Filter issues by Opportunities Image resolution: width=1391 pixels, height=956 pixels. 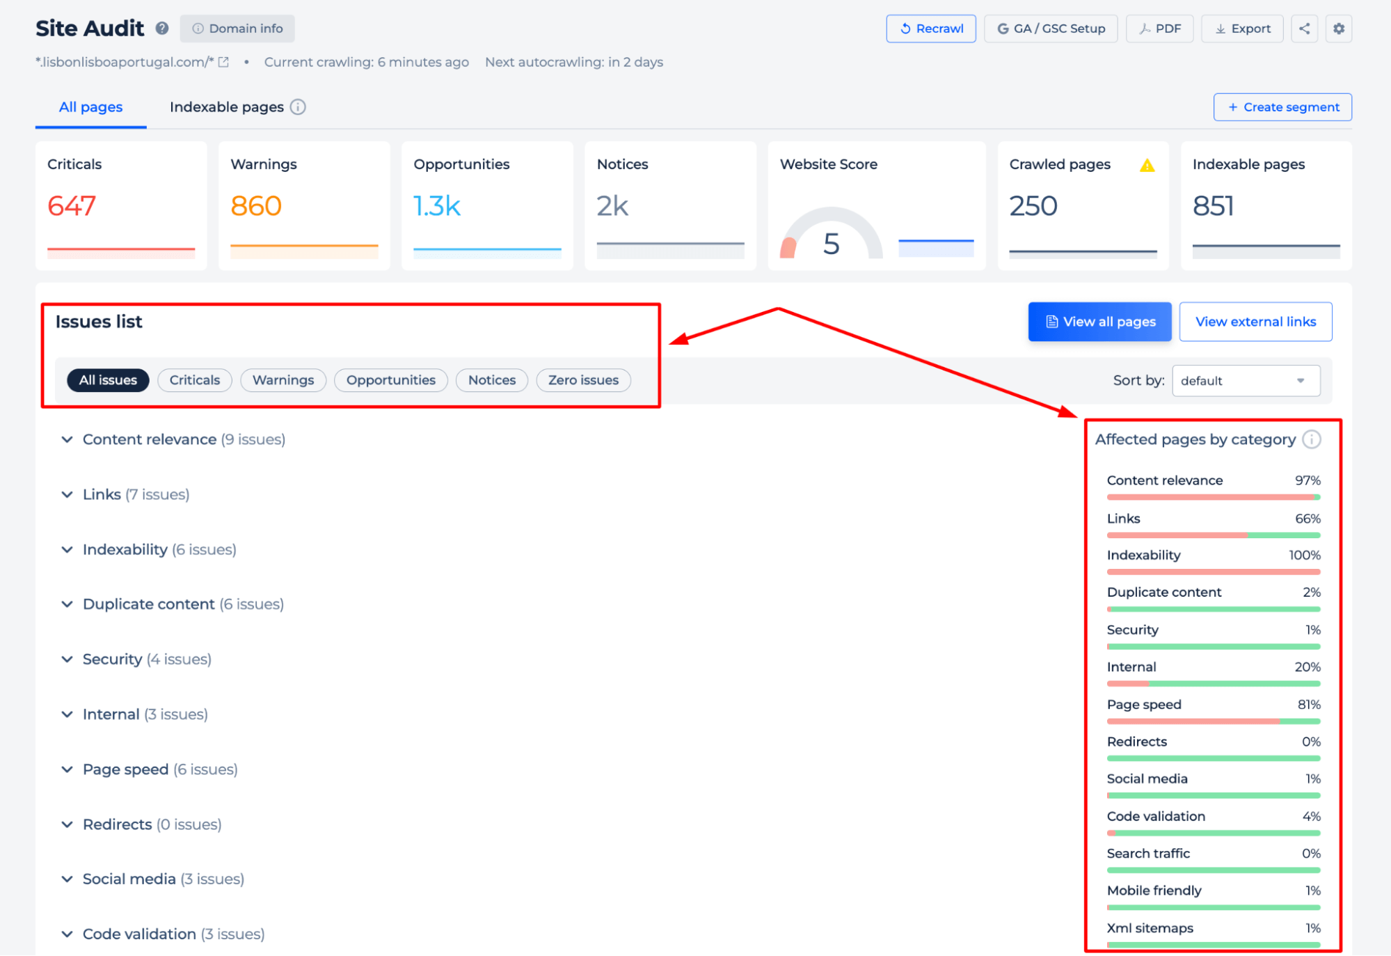(391, 380)
